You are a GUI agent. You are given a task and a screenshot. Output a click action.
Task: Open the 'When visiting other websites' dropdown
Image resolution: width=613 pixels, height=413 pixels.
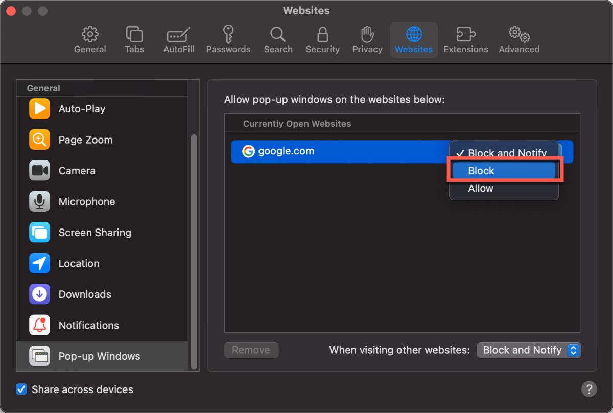(529, 350)
